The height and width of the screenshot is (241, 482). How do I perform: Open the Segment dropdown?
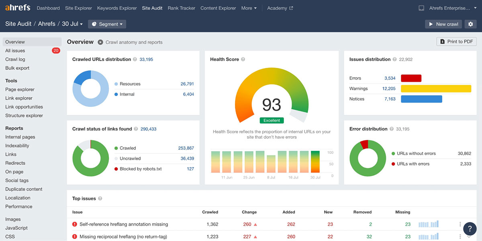point(107,24)
